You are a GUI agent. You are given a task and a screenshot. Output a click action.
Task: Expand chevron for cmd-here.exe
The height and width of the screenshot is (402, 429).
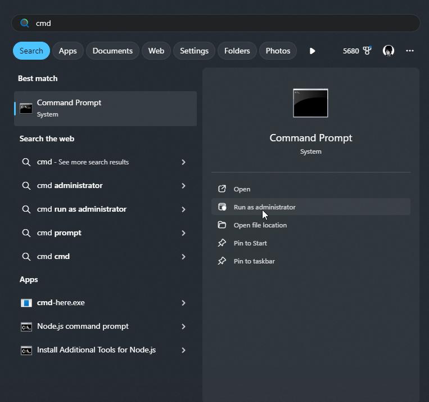click(184, 303)
